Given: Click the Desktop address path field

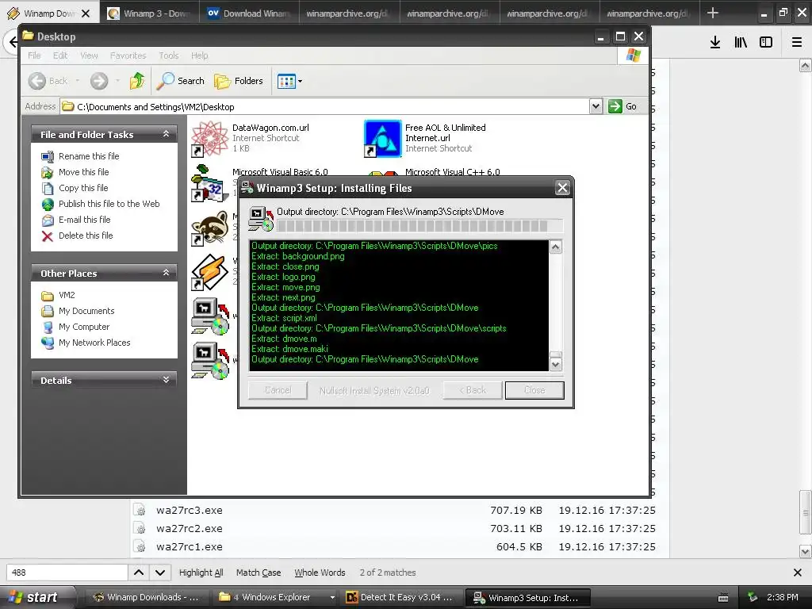Looking at the screenshot, I should click(x=325, y=107).
